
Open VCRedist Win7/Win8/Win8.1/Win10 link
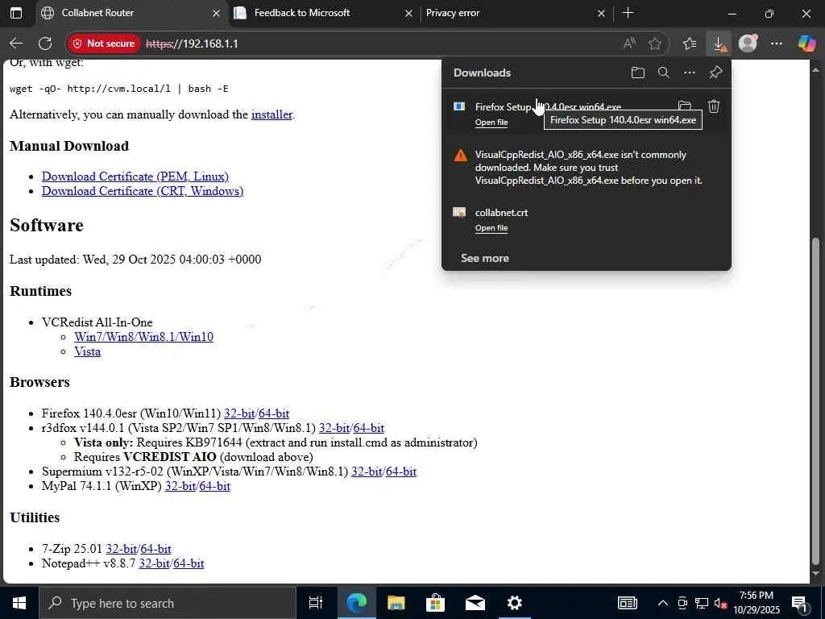point(143,337)
